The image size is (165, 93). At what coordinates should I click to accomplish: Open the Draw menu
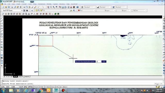pyautogui.click(x=35, y=4)
